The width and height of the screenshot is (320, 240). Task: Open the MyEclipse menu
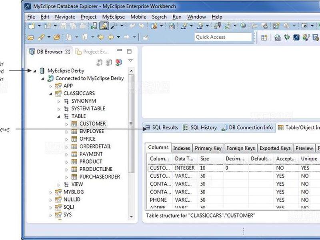113,17
